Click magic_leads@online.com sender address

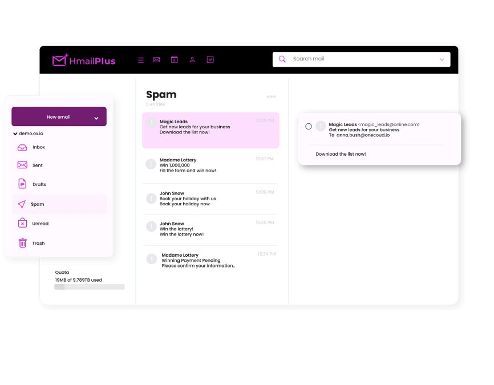click(x=389, y=124)
